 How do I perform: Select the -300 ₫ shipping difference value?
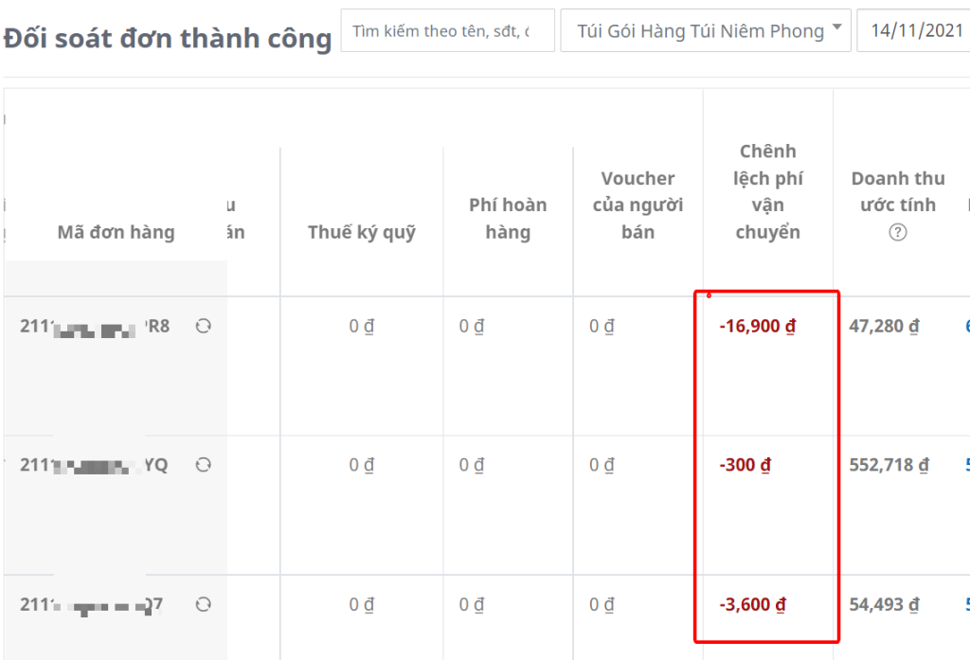[x=745, y=465]
